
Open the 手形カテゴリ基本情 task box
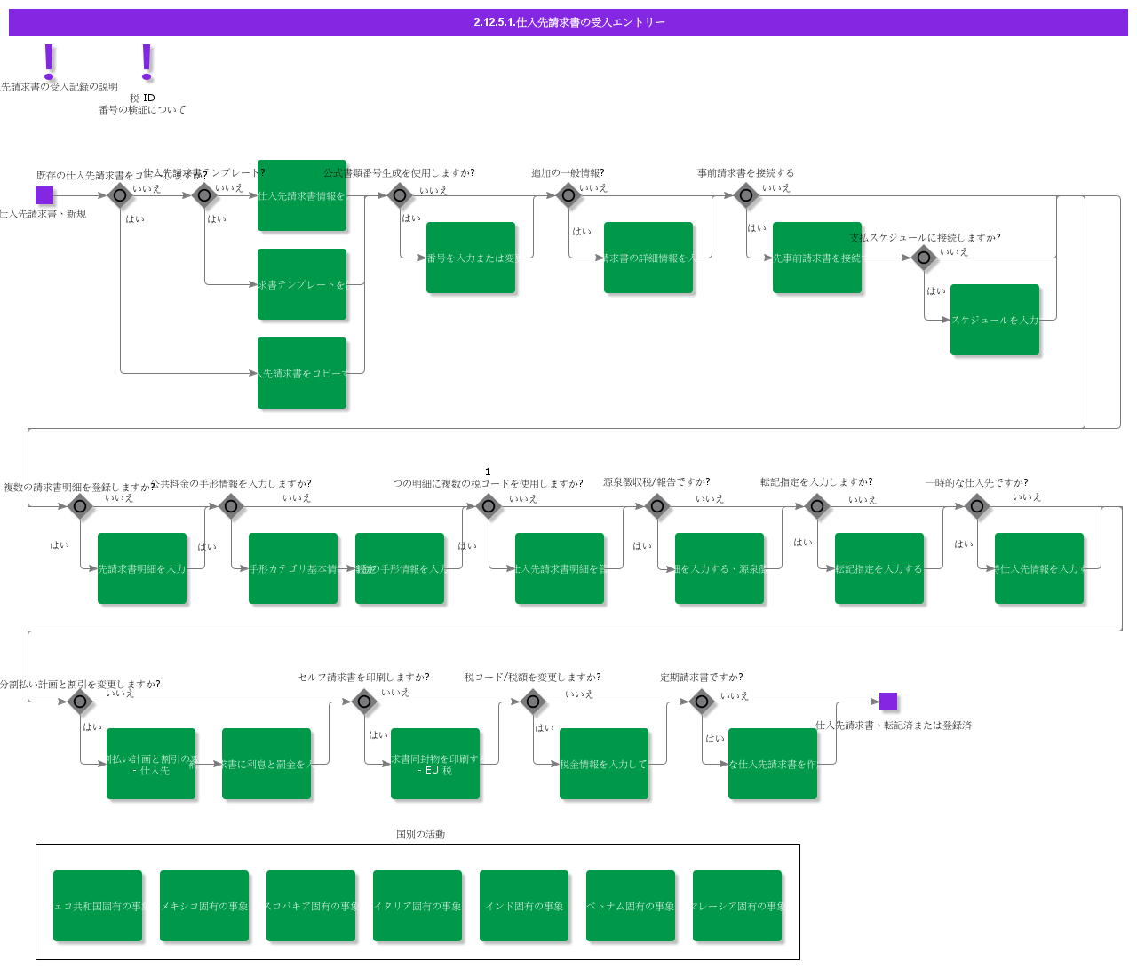[x=293, y=568]
